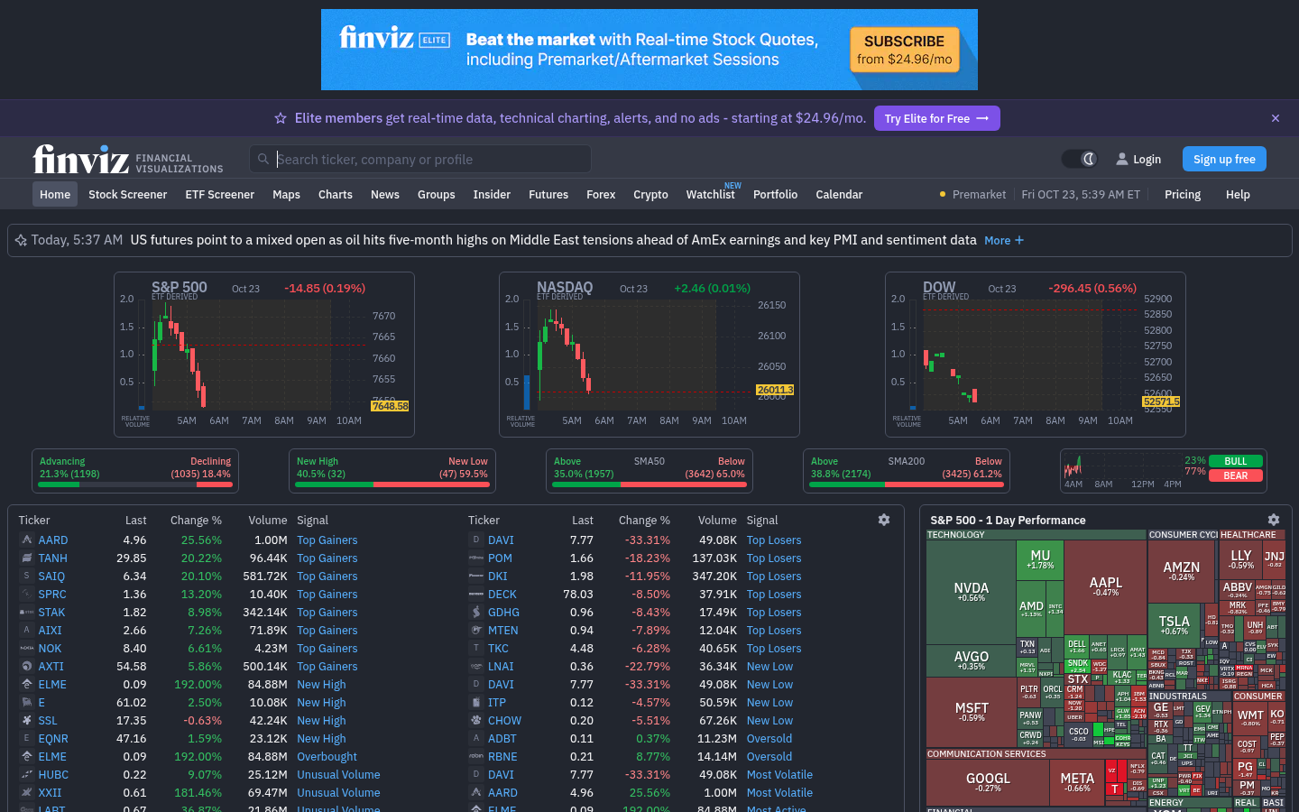
Task: Click Top Losers signal for DKI row
Action: coord(774,576)
